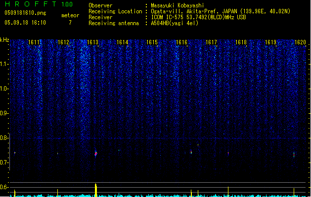Click the antenna A504HB(yagi 4el) text
This screenshot has width=311, height=197.
pos(175,23)
